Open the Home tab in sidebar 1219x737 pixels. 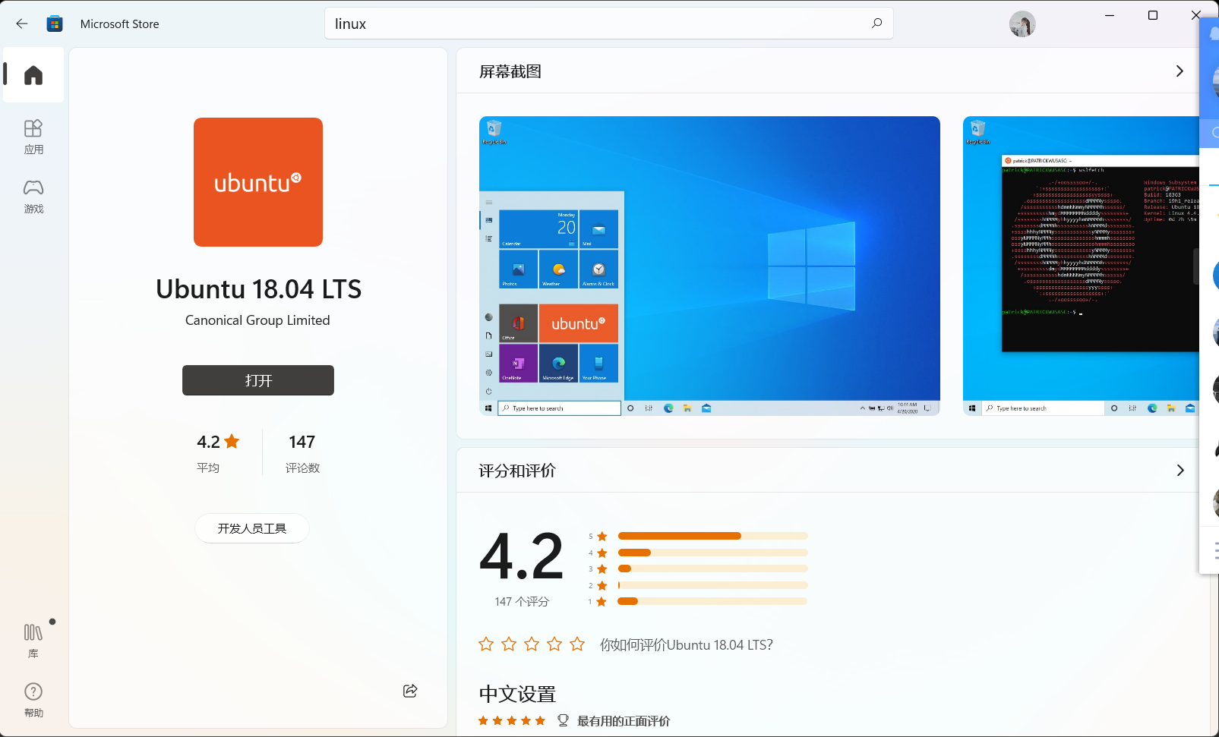click(x=33, y=74)
